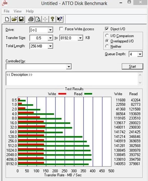Click the Start benchmark button
Screen dimensions: 148x181
(132, 66)
